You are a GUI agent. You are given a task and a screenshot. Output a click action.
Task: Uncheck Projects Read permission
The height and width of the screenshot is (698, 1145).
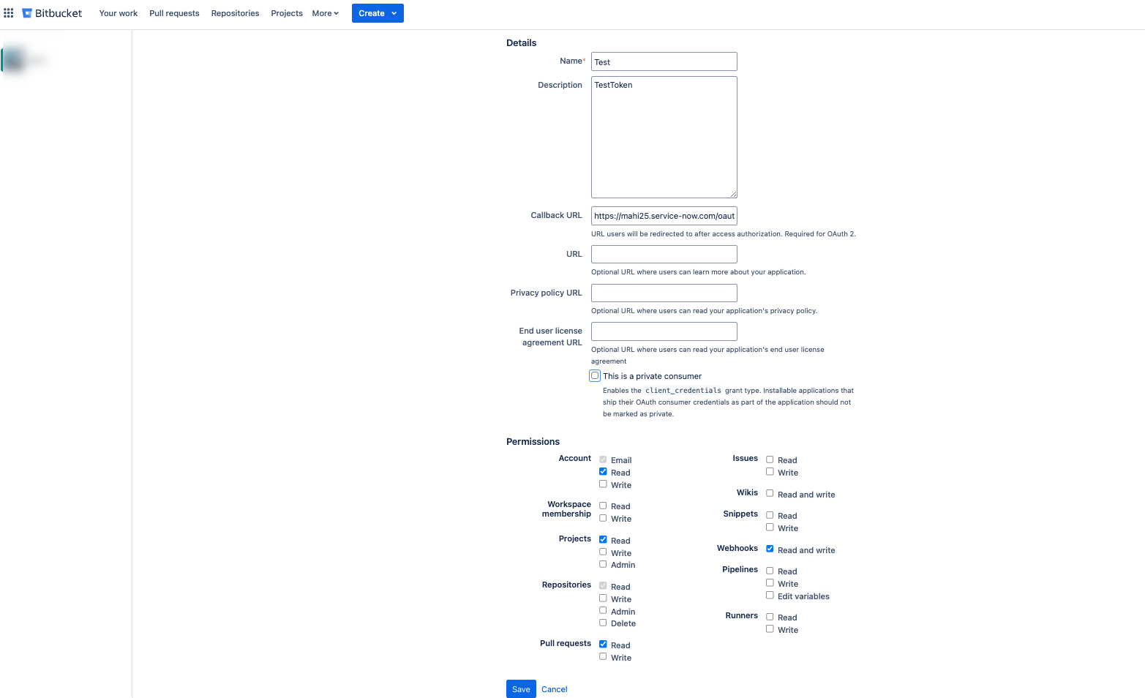tap(603, 540)
